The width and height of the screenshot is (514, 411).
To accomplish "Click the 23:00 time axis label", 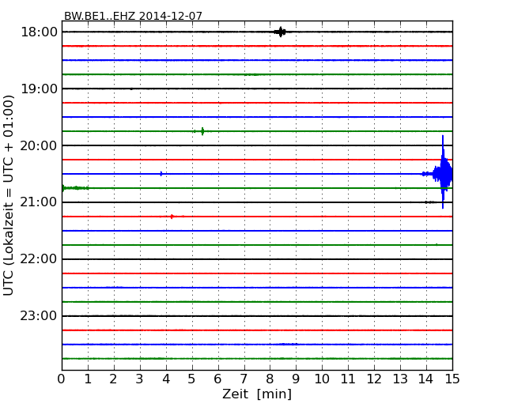I will tap(39, 316).
